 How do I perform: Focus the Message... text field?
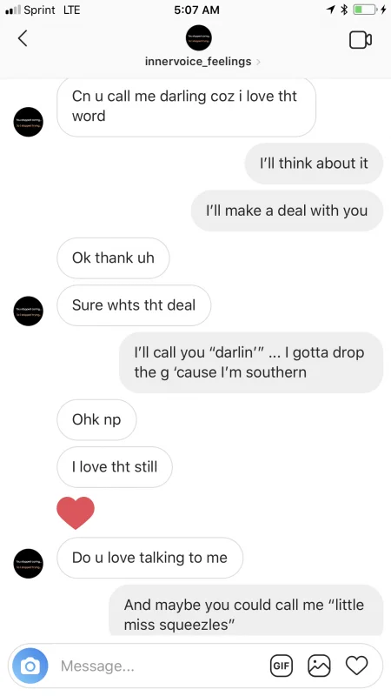point(160,666)
